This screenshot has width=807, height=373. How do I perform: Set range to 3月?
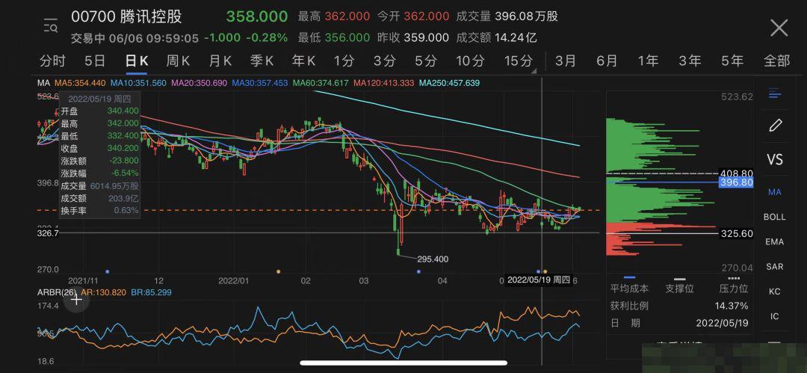[x=566, y=61]
